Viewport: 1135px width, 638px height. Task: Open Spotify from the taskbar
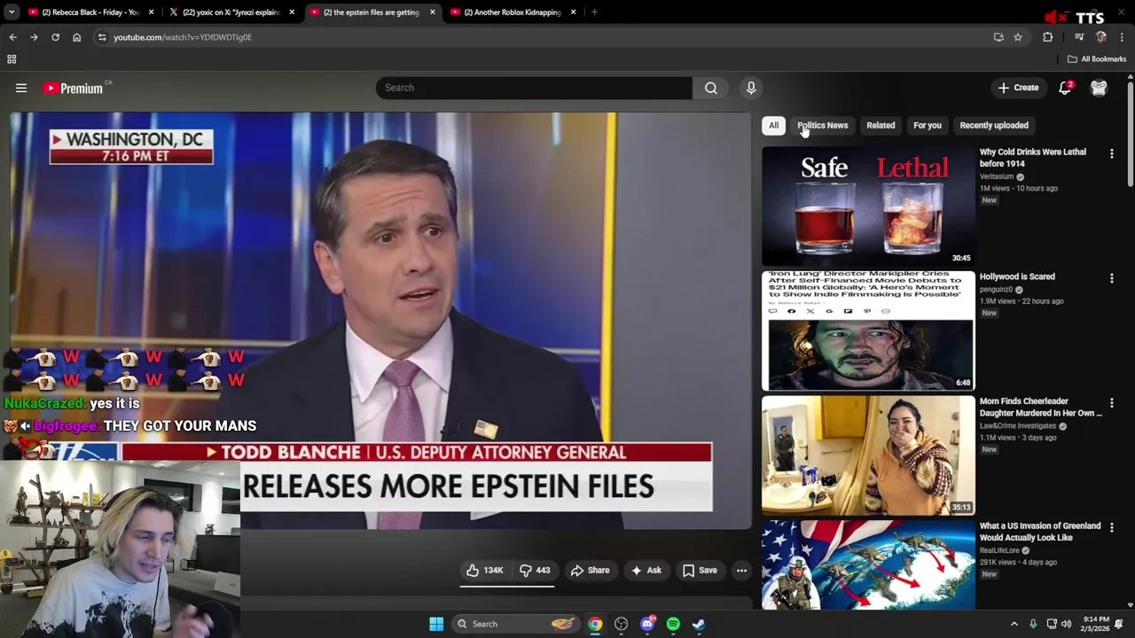coord(673,624)
